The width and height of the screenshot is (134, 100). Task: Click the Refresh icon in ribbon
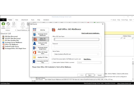click(14, 24)
